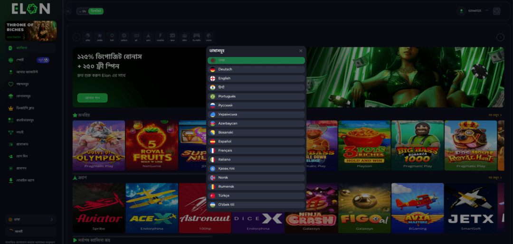Select the highlighted green language option at the top
513x244 pixels.
point(256,60)
